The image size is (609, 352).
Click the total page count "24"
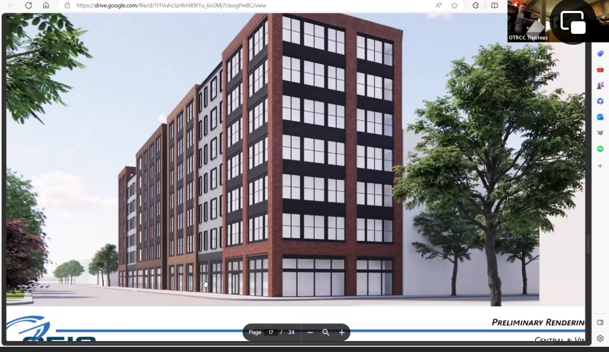(291, 333)
